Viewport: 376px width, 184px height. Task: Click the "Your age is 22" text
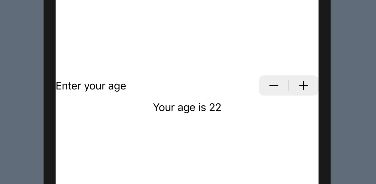(x=187, y=107)
